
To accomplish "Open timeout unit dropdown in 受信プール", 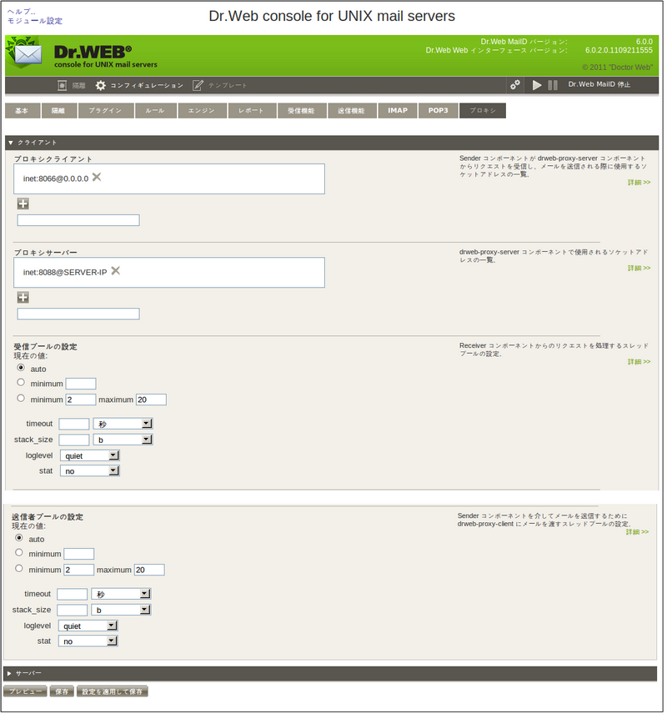I will click(x=123, y=425).
